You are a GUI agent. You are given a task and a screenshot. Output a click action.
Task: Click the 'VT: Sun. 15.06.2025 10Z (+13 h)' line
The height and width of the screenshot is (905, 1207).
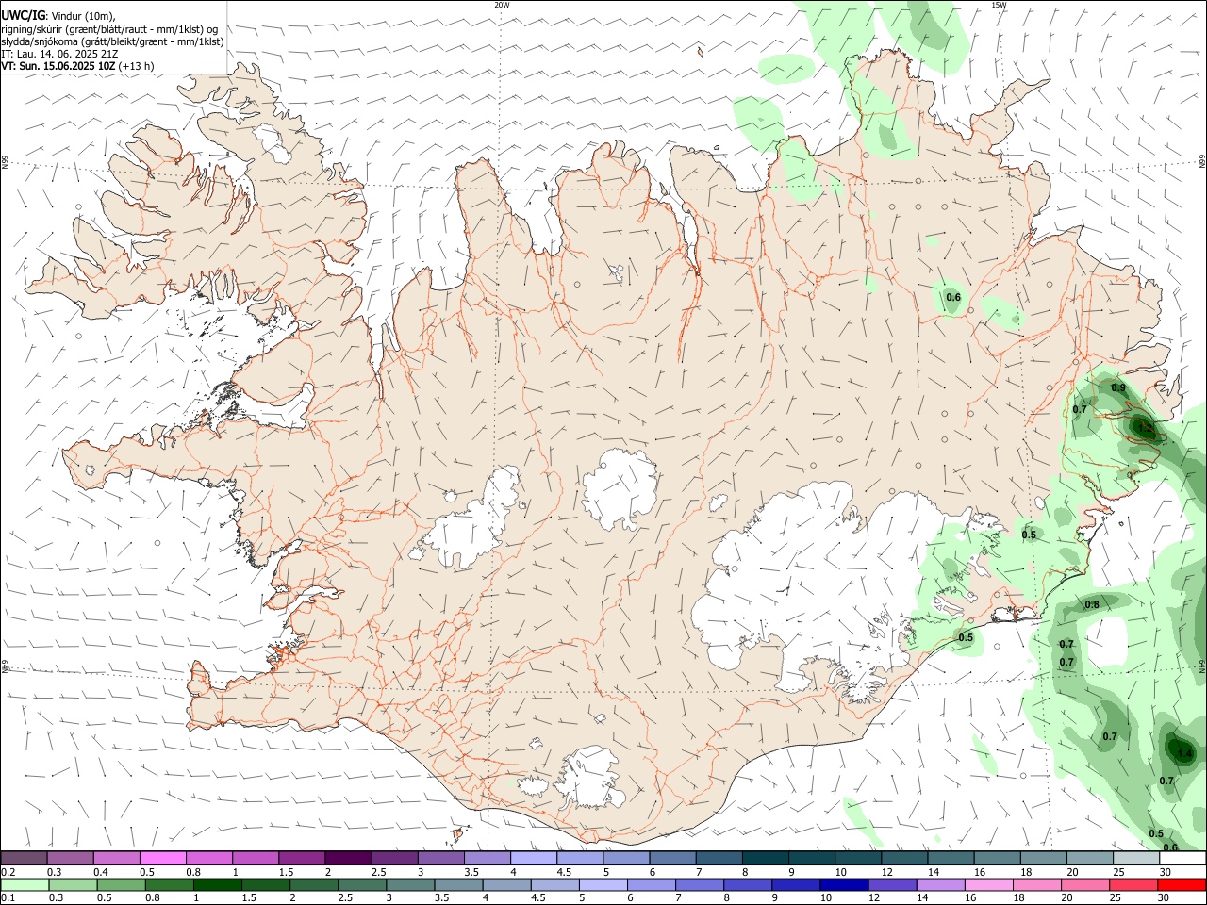[77, 66]
